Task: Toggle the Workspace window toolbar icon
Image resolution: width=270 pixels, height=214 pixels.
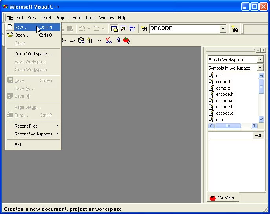Action: click(114, 29)
